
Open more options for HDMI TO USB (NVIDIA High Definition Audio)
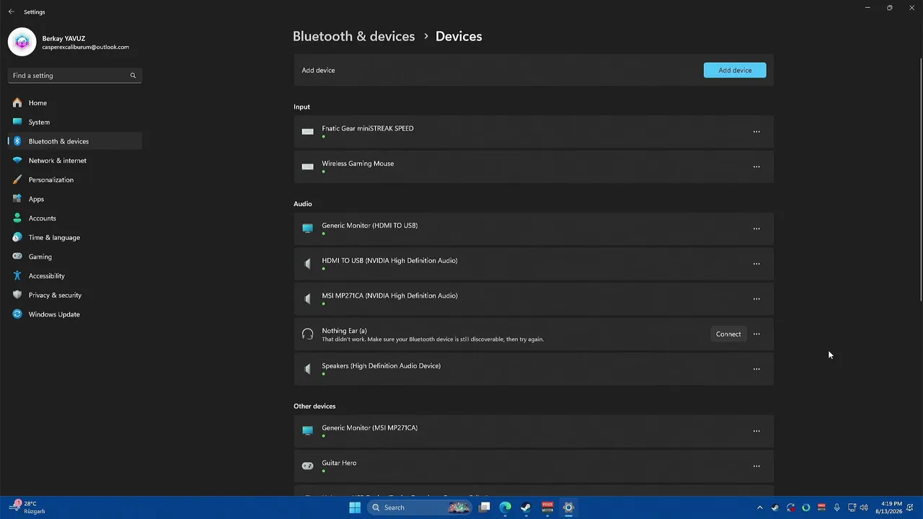tap(756, 264)
